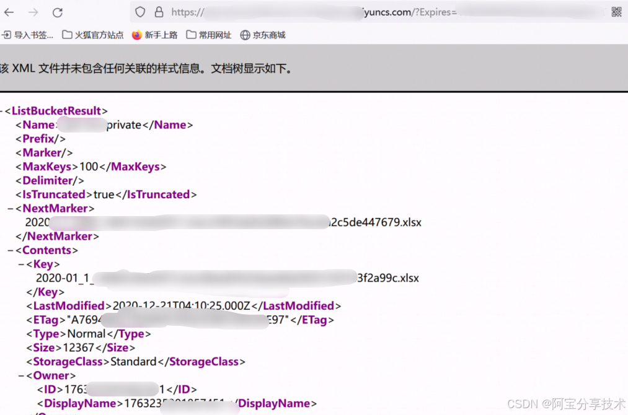Open the 导入书签 bookmark item

click(28, 35)
